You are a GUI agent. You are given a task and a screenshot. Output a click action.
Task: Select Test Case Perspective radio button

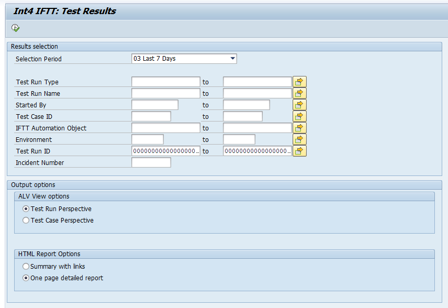26,221
